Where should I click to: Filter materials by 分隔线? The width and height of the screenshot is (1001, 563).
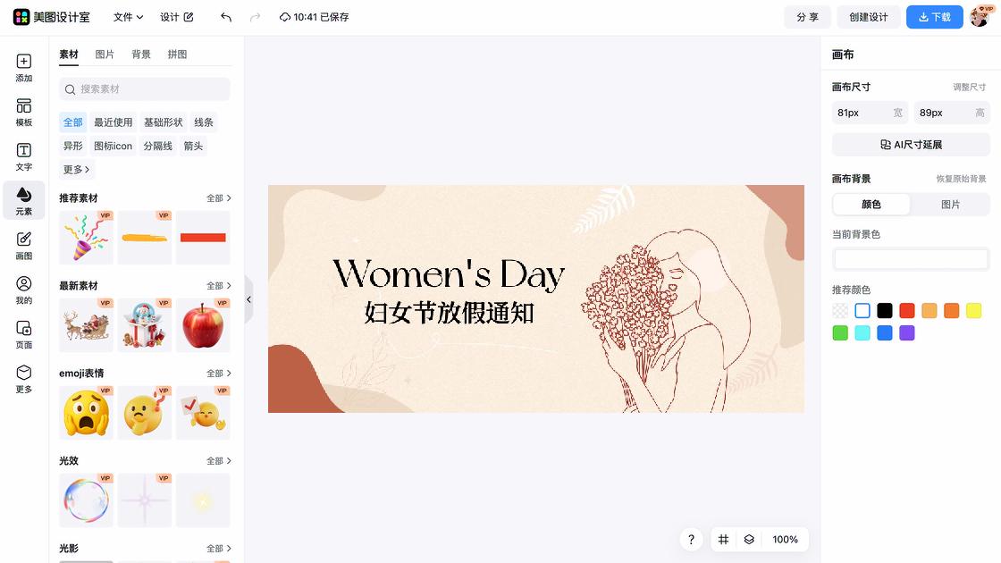(157, 146)
